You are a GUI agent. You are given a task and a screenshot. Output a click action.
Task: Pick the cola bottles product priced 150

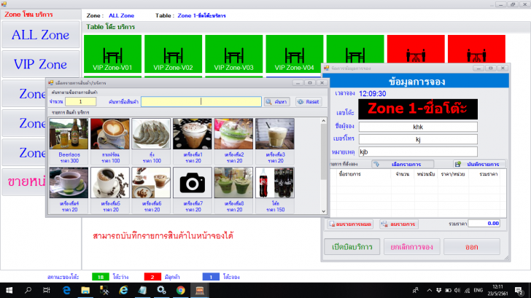tap(275, 183)
